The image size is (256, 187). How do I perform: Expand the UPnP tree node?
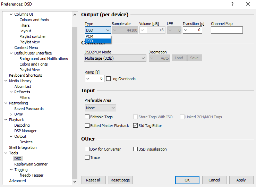click(11, 114)
